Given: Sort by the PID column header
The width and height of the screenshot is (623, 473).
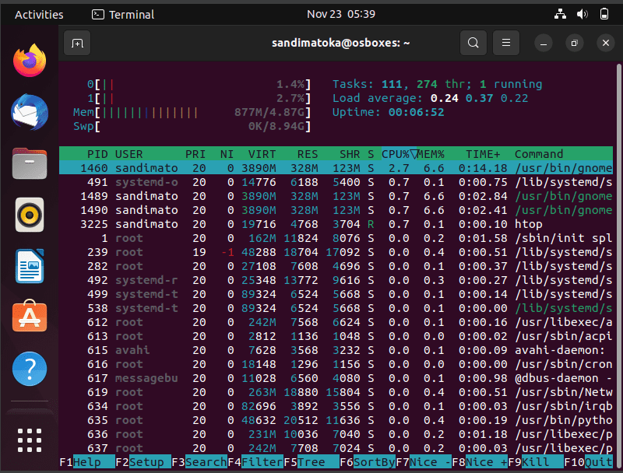Looking at the screenshot, I should pos(97,154).
